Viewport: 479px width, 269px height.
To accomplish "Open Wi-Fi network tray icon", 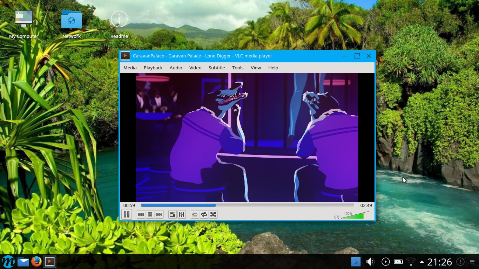I will click(x=411, y=262).
